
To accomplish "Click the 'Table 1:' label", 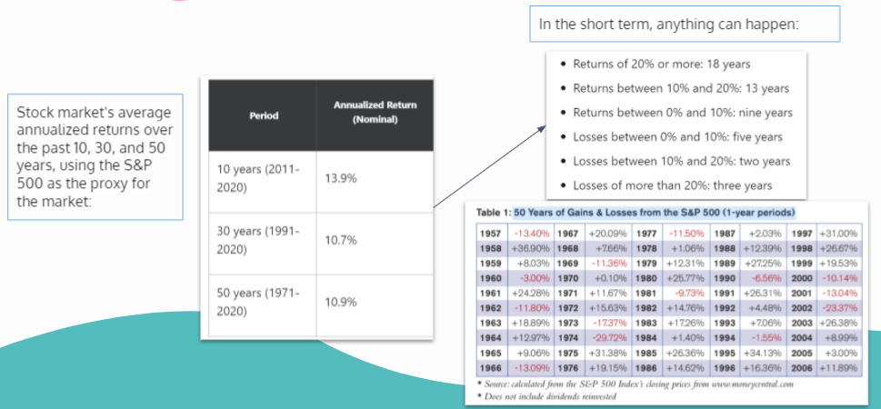I will tap(494, 213).
